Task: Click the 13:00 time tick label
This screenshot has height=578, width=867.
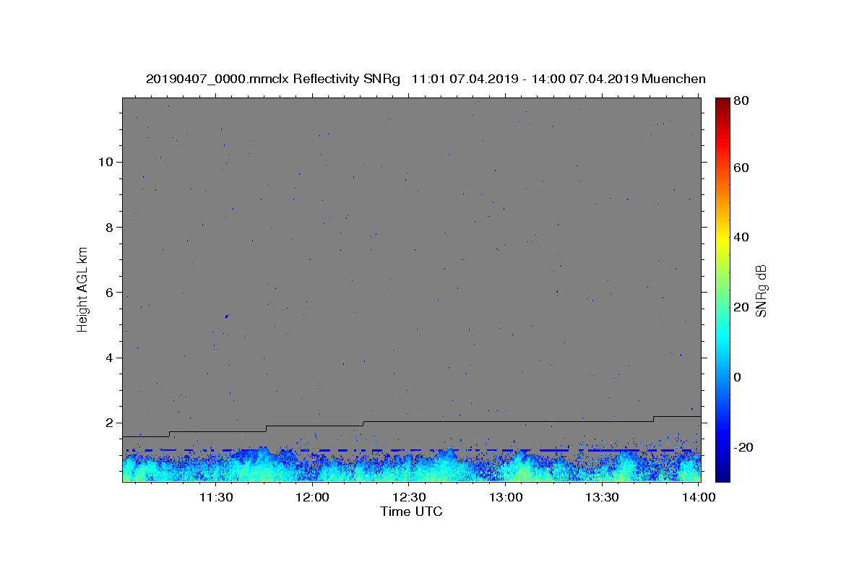Action: (506, 497)
